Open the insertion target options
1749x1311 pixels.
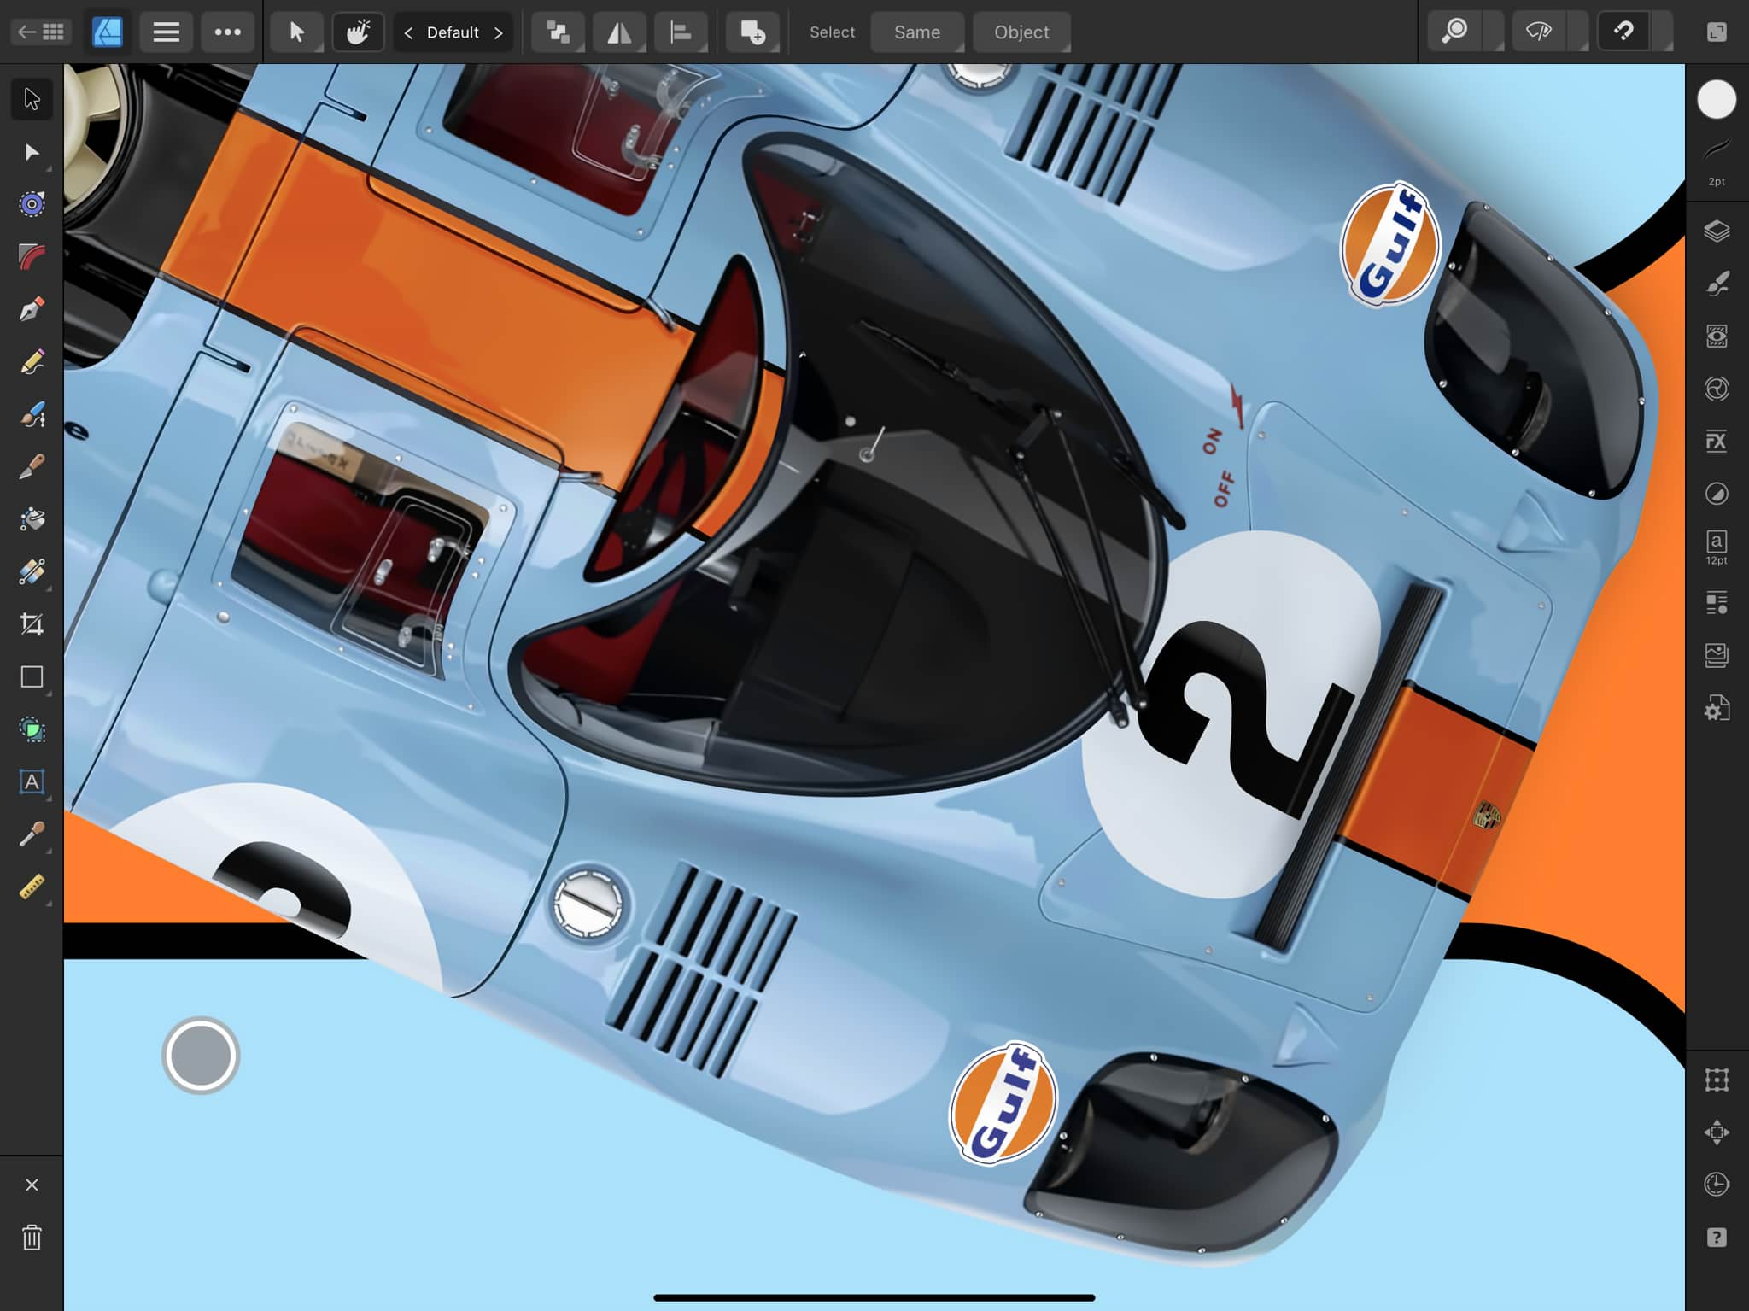click(x=752, y=32)
